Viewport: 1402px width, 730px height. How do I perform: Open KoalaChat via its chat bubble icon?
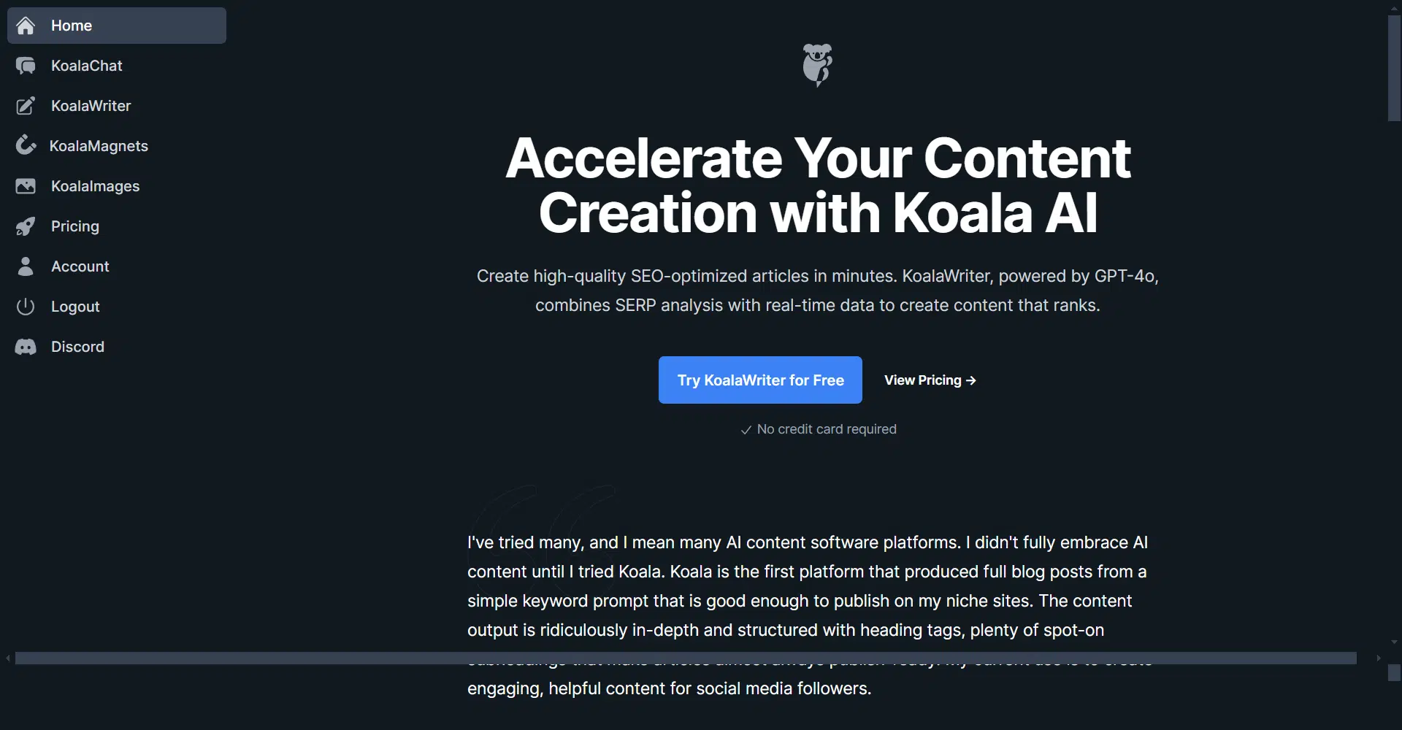point(26,66)
